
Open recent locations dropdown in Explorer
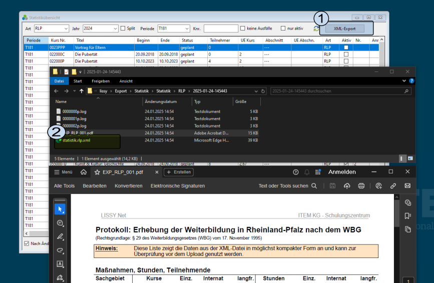[x=74, y=91]
